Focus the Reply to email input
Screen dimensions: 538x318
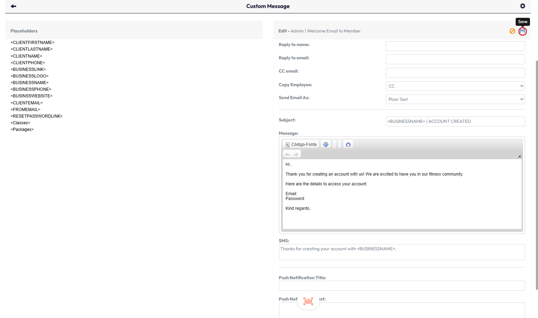(455, 59)
